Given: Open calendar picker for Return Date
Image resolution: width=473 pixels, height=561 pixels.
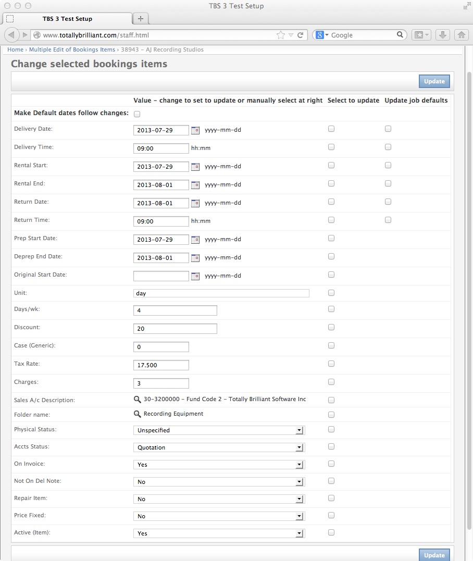Looking at the screenshot, I should point(195,203).
